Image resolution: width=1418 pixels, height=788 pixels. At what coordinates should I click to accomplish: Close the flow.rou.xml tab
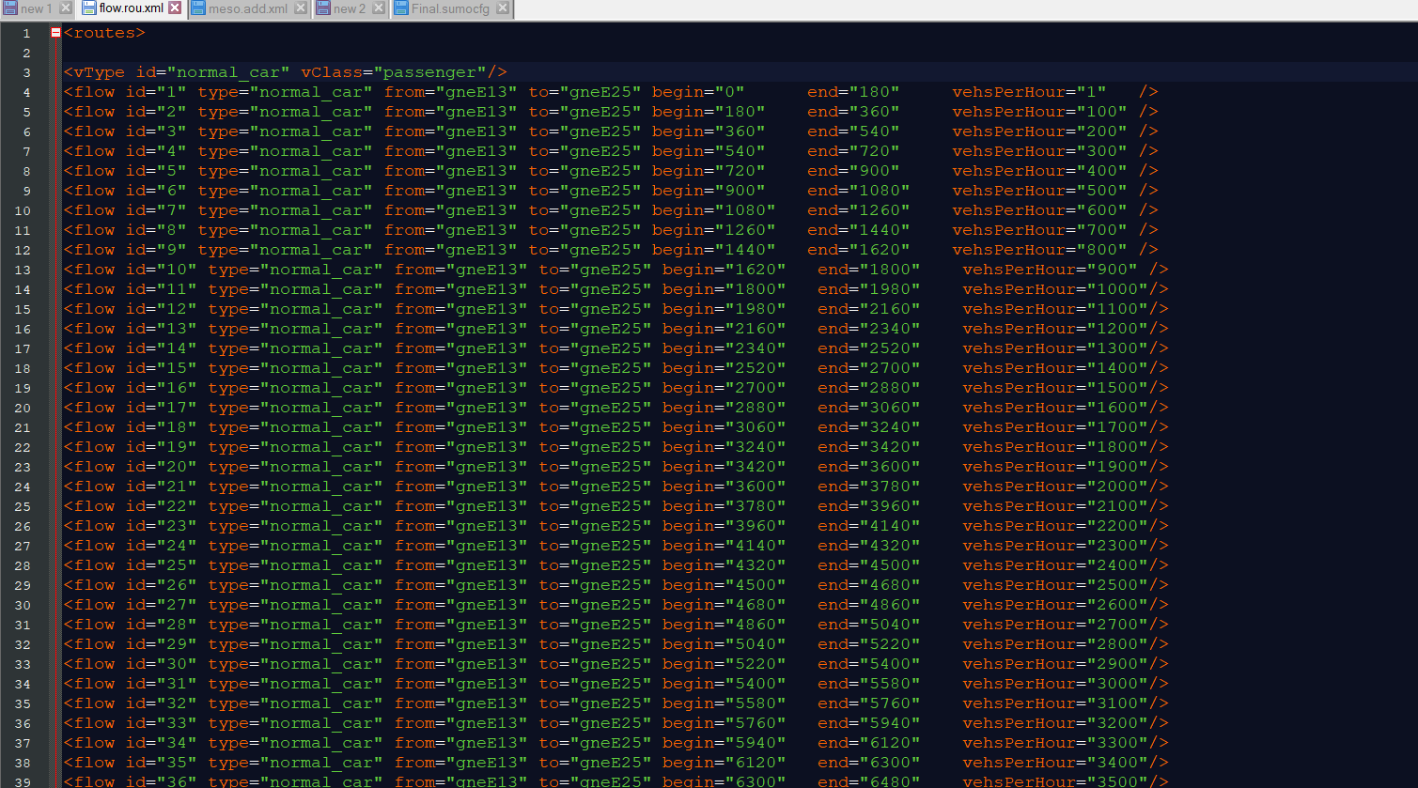175,8
